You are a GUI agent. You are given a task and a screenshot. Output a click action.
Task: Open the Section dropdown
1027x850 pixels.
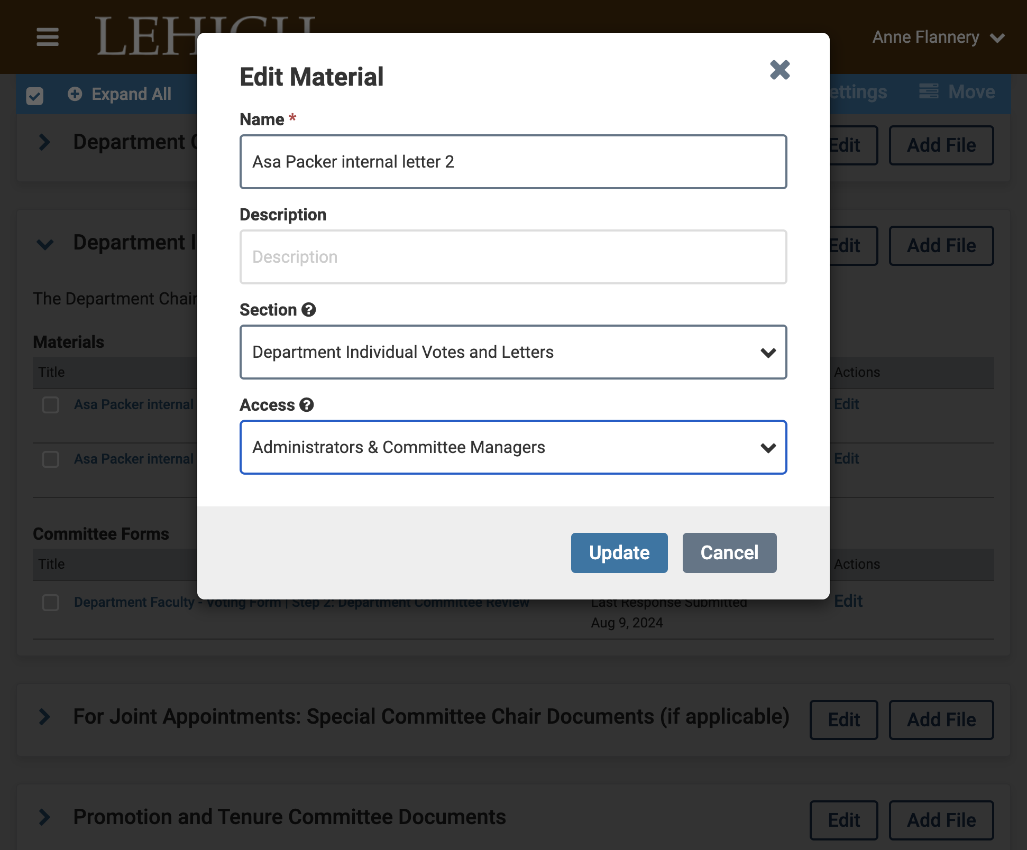pos(513,352)
